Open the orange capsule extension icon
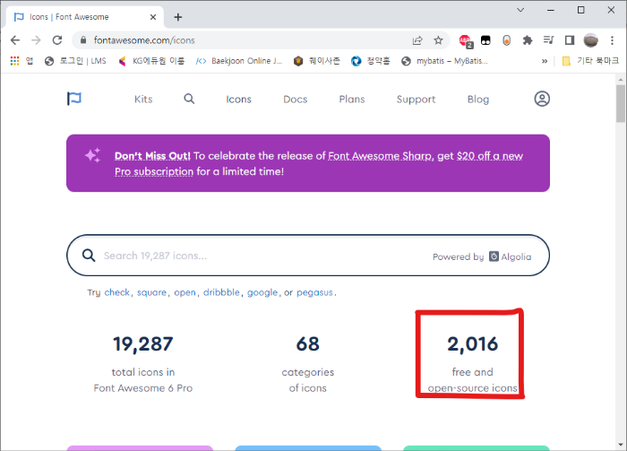This screenshot has height=451, width=627. 506,40
